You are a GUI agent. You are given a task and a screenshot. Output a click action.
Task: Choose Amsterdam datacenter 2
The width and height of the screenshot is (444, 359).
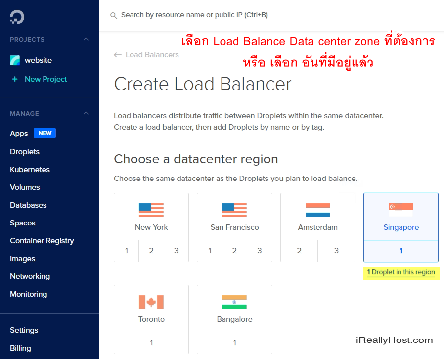pos(299,251)
